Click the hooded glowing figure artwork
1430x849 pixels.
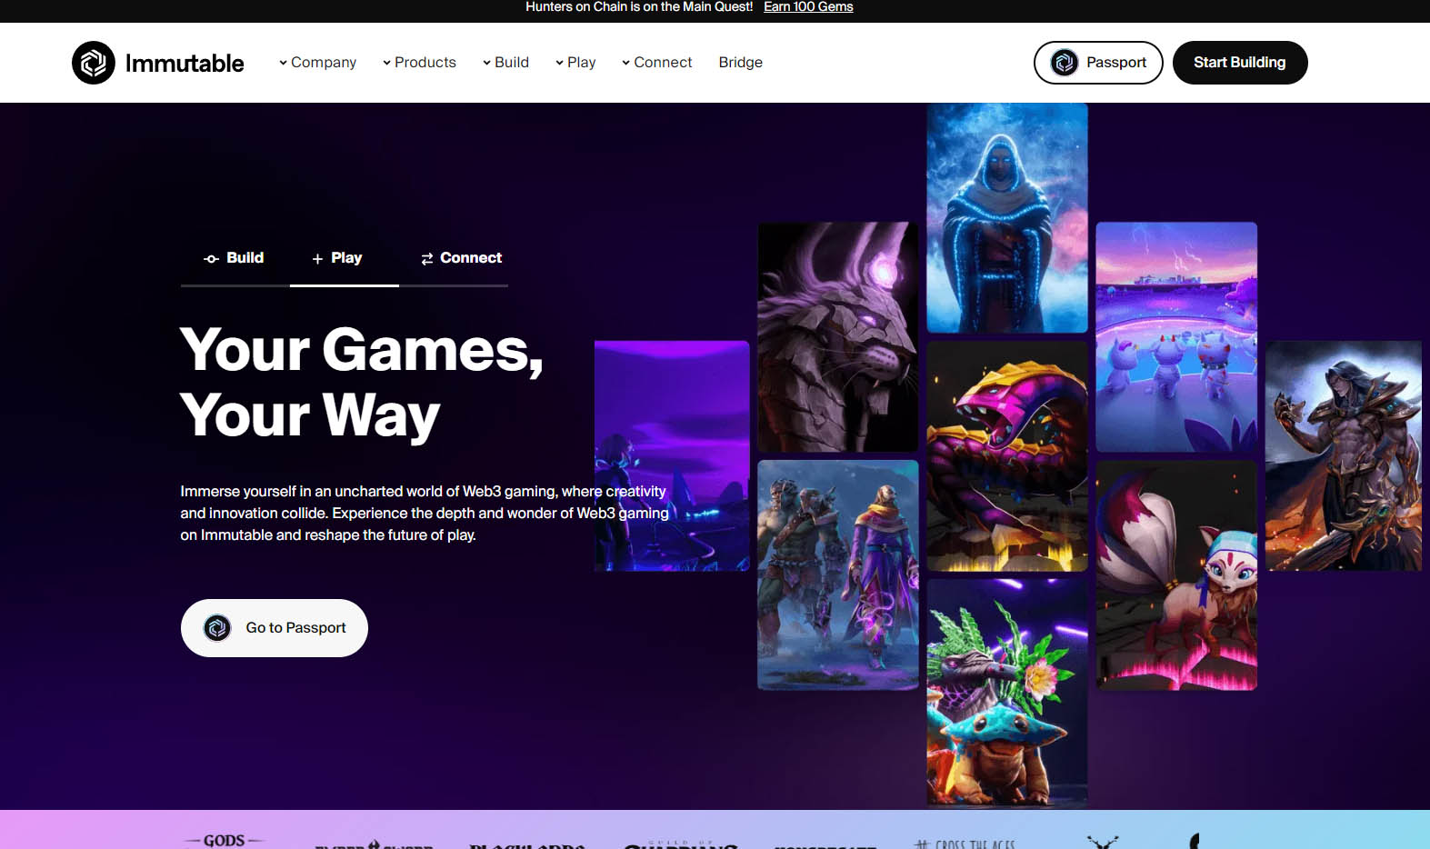click(1006, 218)
